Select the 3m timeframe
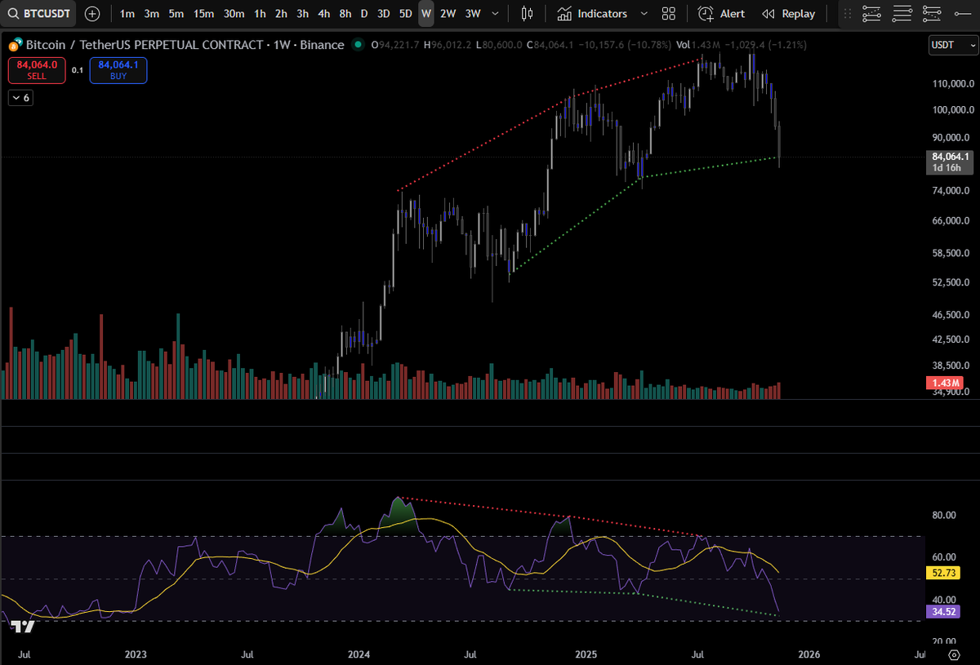The image size is (980, 665). point(152,13)
